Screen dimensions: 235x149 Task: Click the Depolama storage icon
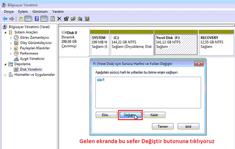(11, 64)
